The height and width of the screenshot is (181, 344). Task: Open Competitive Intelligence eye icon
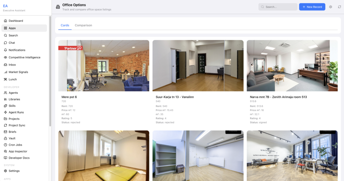click(x=5, y=58)
